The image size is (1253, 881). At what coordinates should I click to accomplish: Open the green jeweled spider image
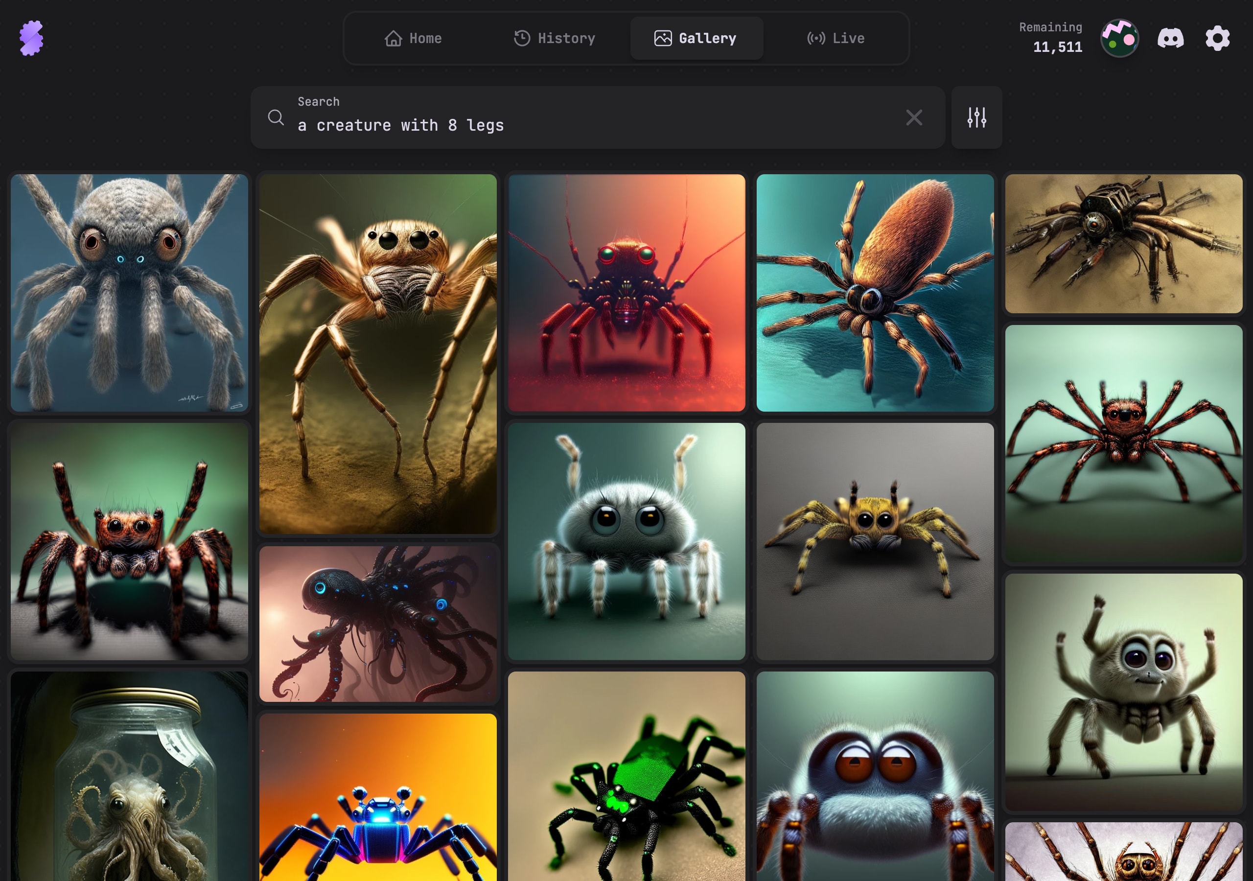626,775
